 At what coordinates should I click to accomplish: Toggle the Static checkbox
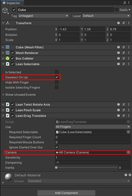tap(117, 10)
